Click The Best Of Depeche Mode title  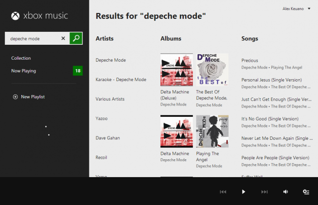212,95
